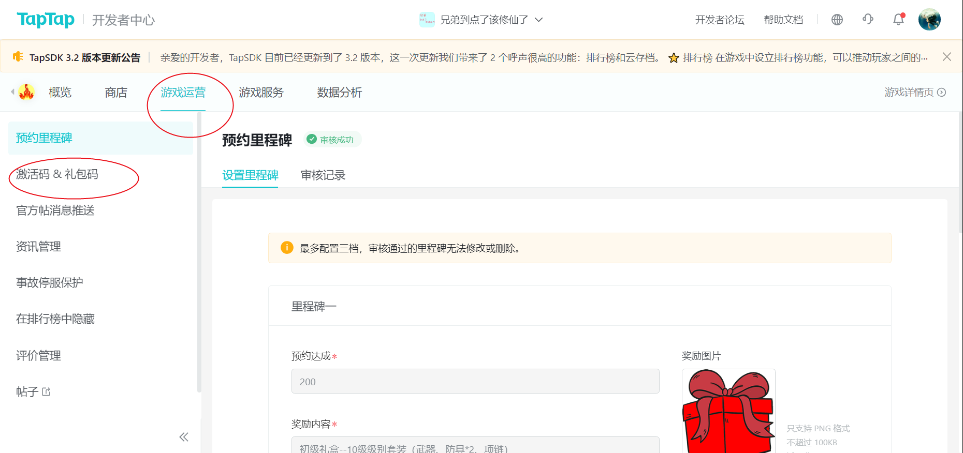The height and width of the screenshot is (453, 963).
Task: Collapse the sidebar with double-chevron icon
Action: 184,437
